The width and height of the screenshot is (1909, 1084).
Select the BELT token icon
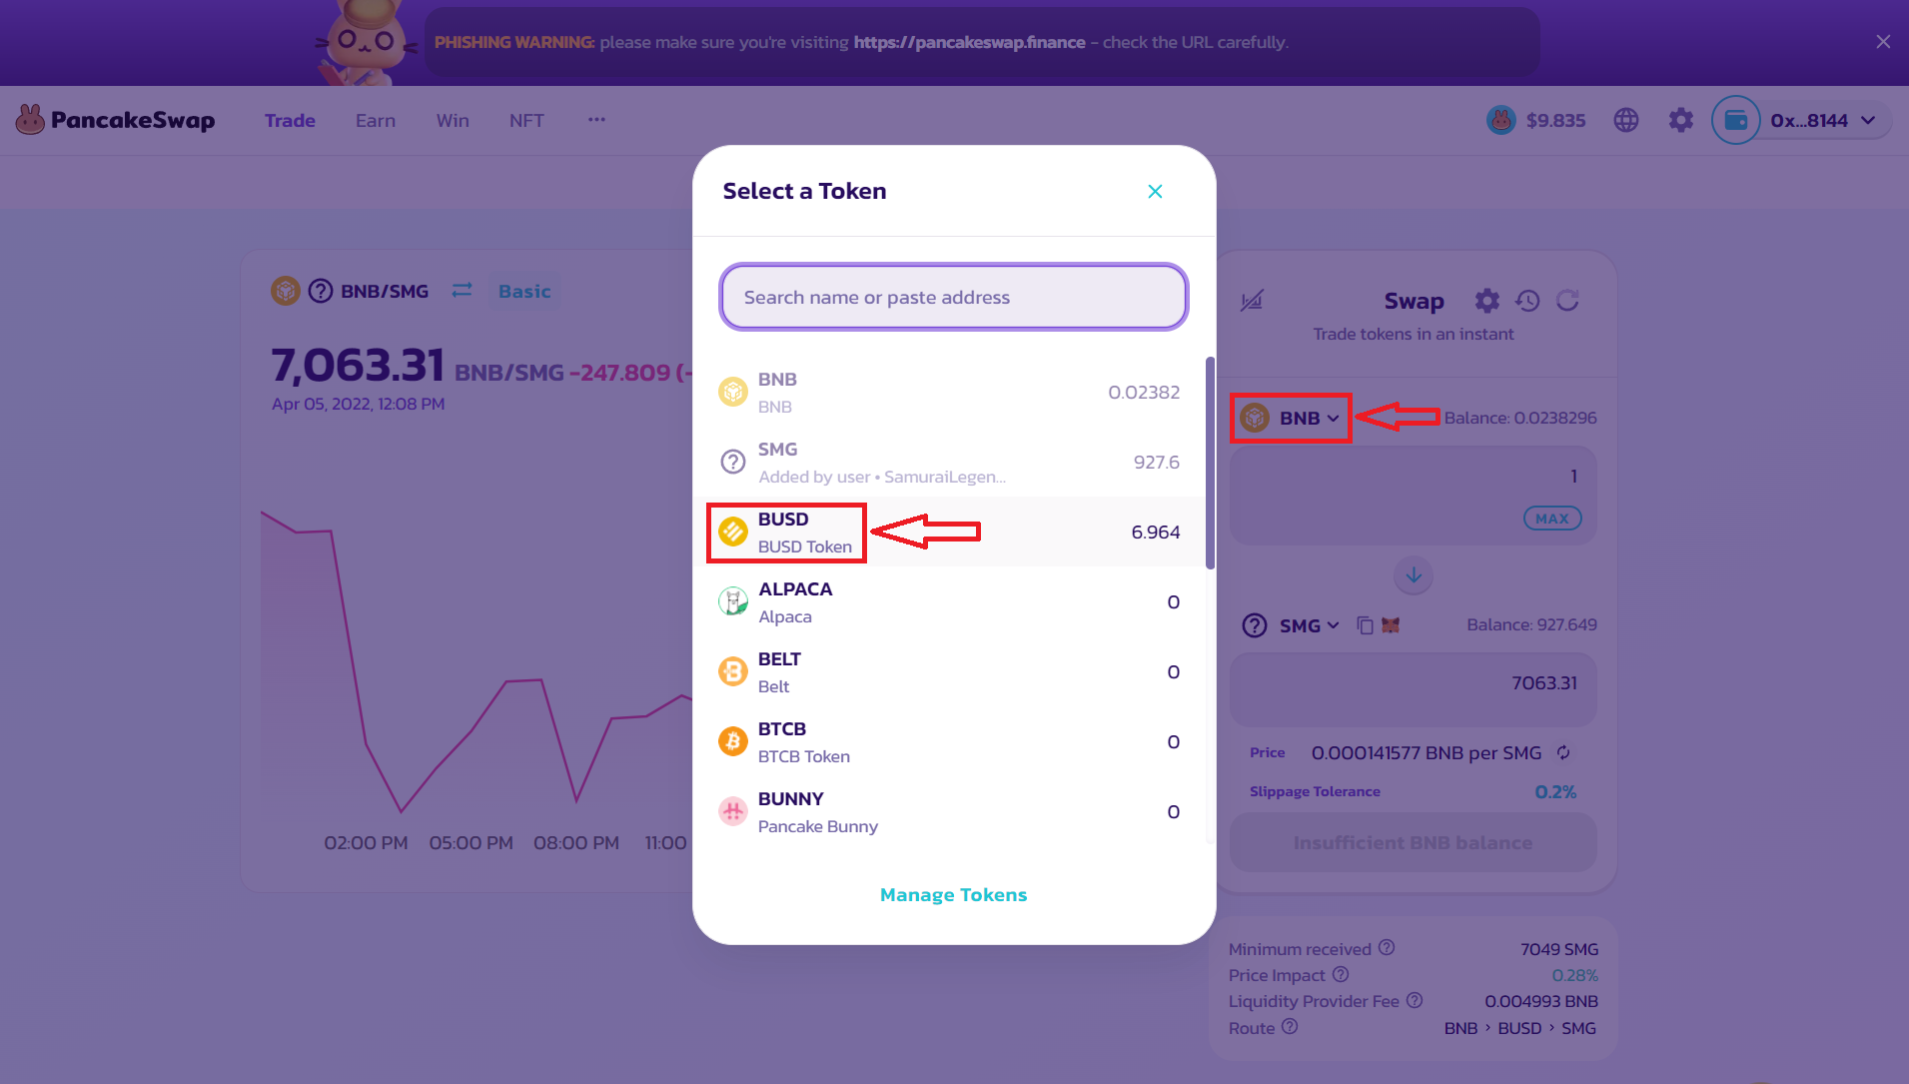pos(733,671)
